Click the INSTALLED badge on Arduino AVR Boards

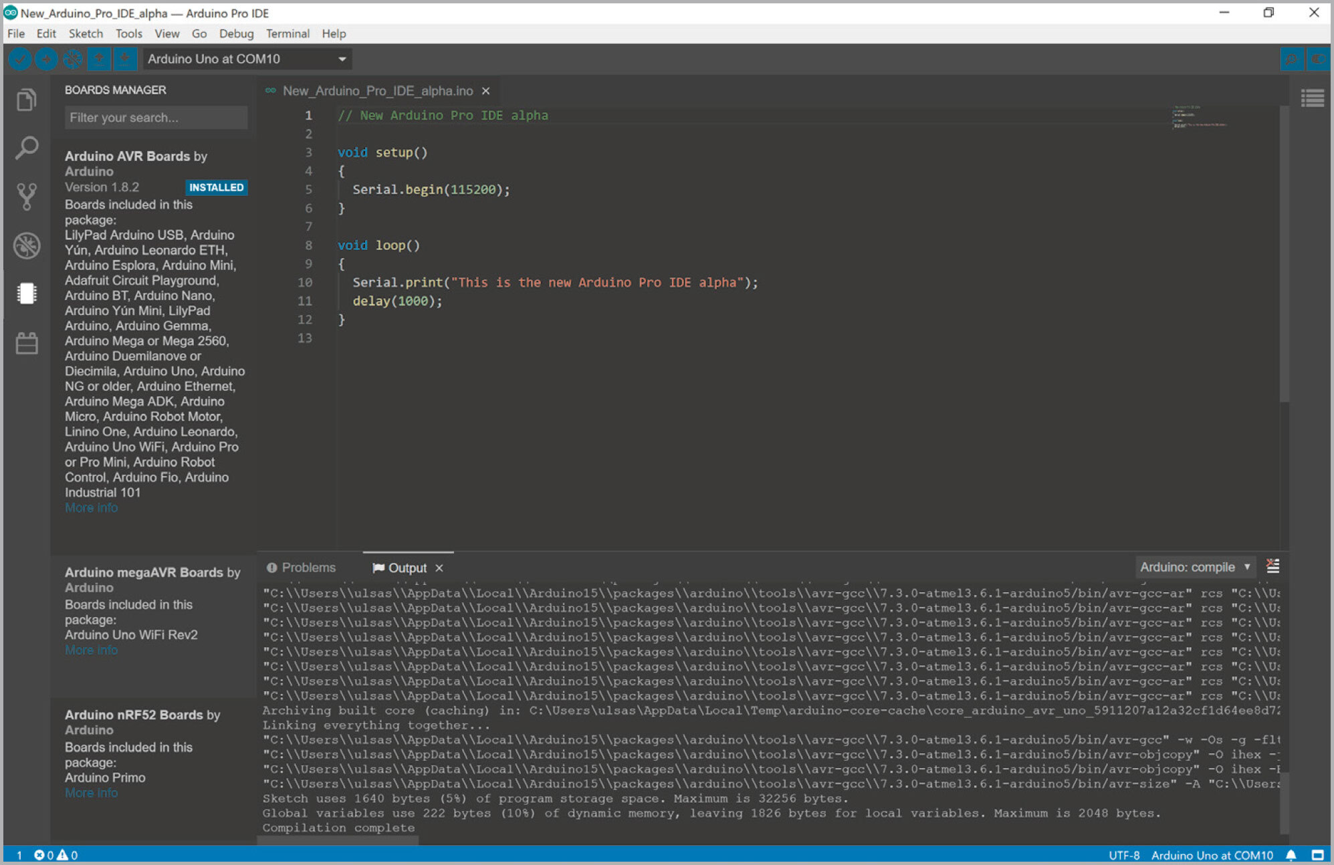pos(216,188)
